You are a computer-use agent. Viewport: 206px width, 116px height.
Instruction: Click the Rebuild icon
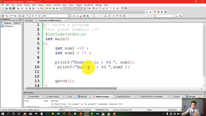pos(57,8)
